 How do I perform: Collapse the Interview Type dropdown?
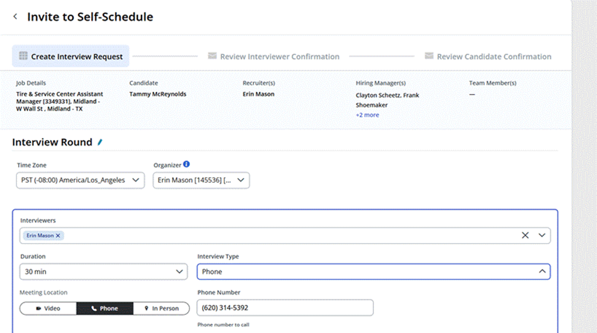point(542,272)
